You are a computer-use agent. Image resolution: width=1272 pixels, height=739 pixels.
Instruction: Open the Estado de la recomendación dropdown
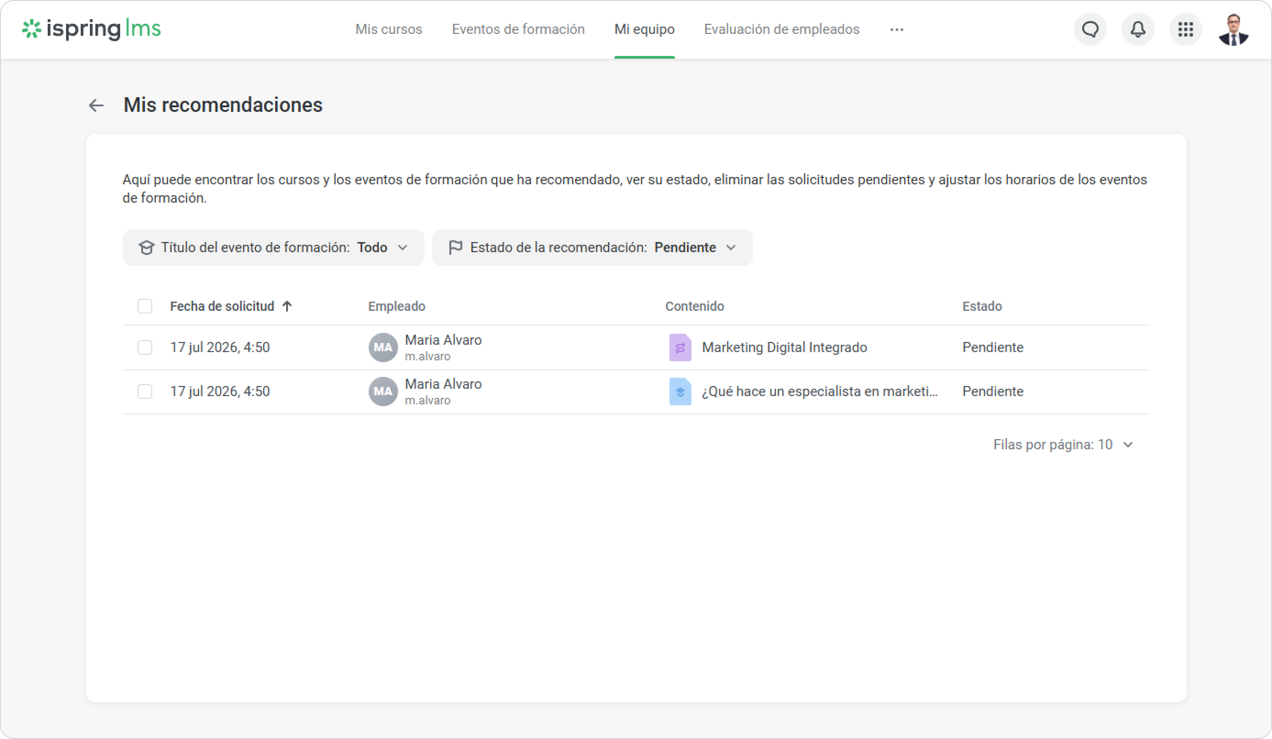coord(592,248)
